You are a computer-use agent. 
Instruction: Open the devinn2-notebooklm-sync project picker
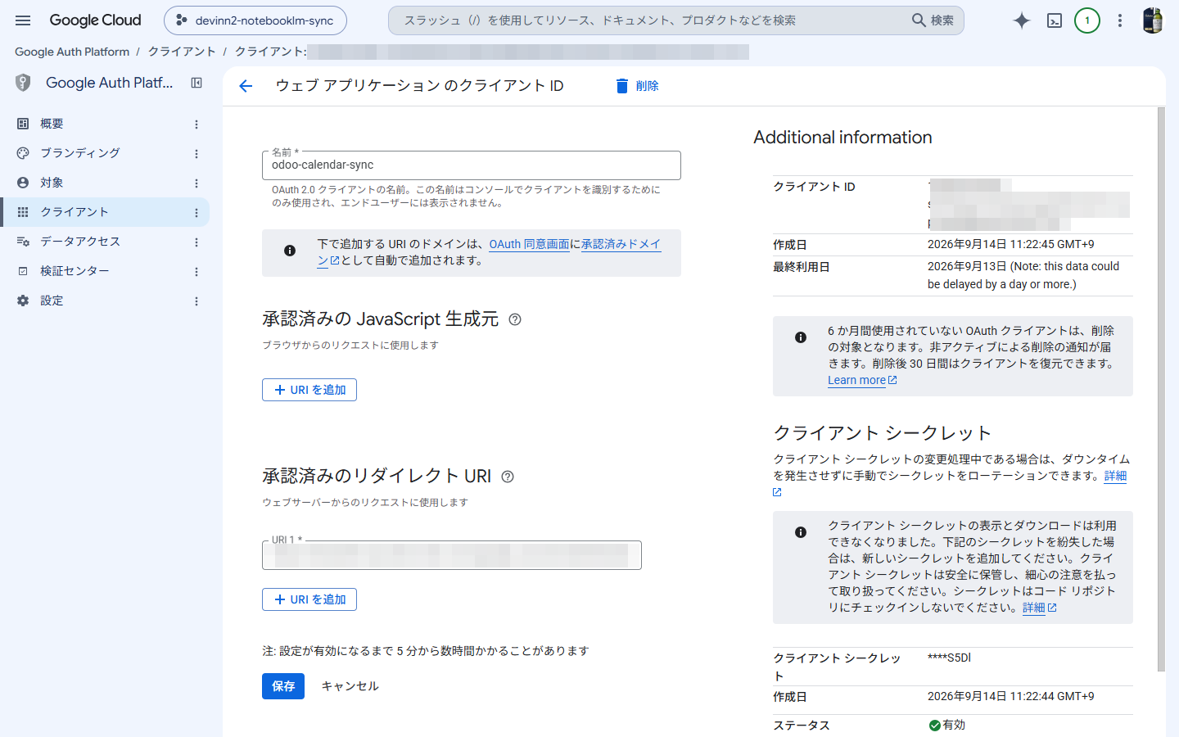point(255,20)
